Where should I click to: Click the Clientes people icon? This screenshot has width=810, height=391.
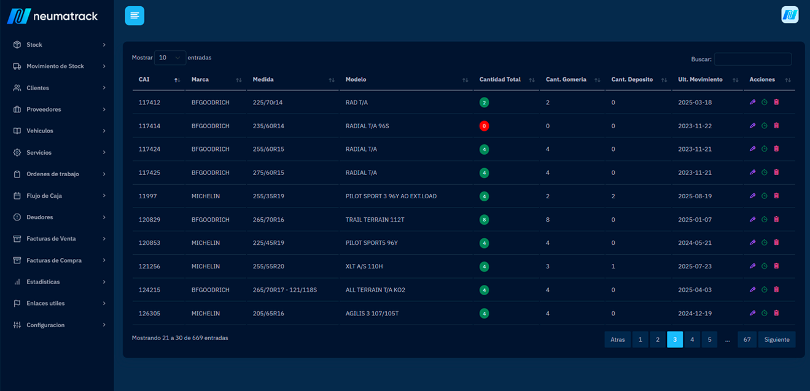17,88
